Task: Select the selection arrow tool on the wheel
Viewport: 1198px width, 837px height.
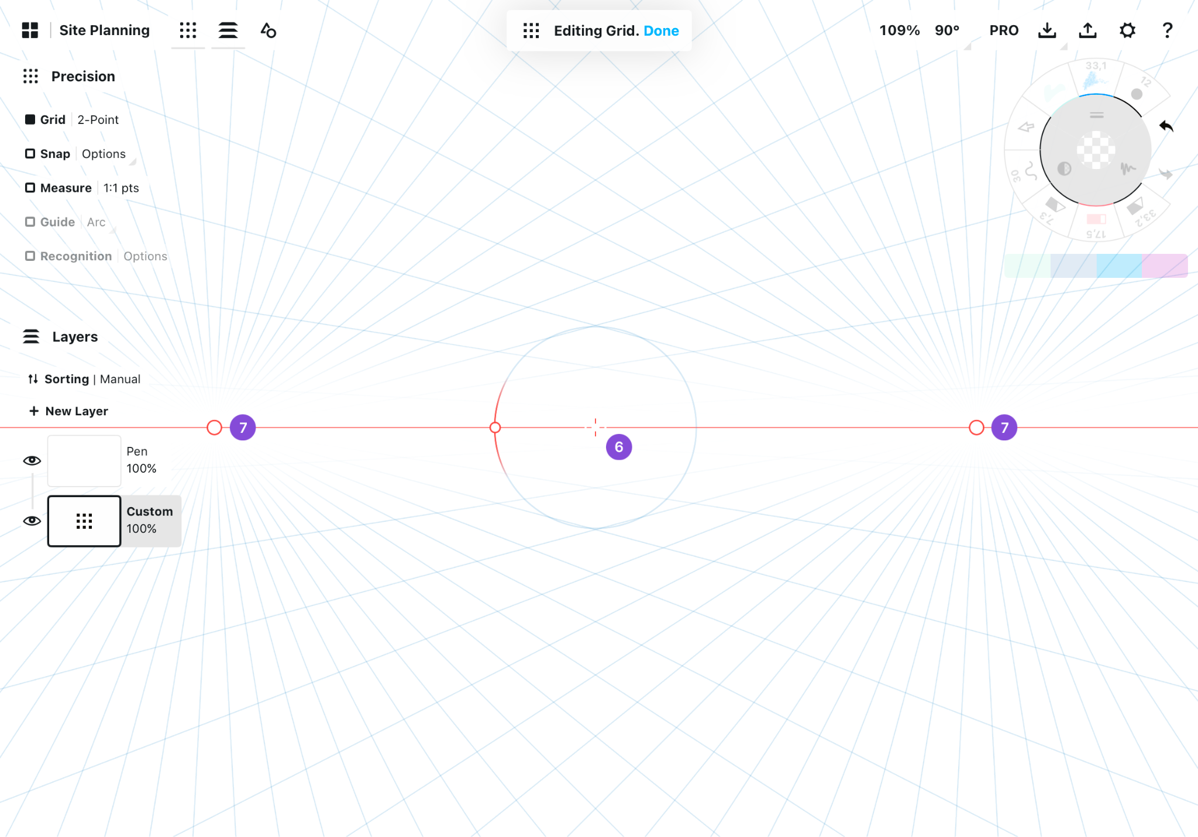Action: (x=1026, y=127)
